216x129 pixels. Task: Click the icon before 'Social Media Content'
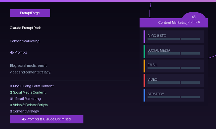click(x=11, y=93)
